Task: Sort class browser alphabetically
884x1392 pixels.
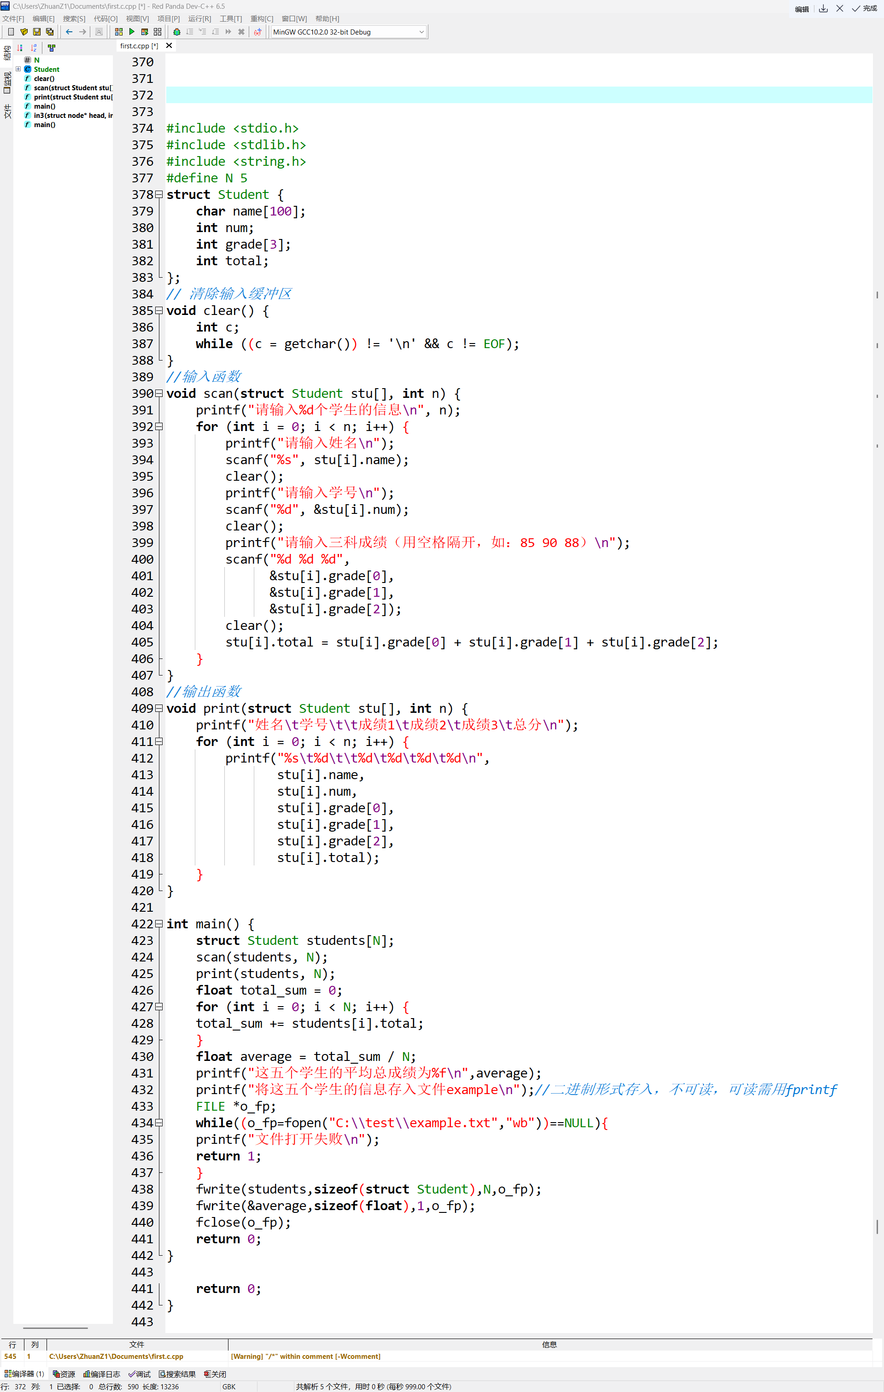Action: [x=34, y=48]
